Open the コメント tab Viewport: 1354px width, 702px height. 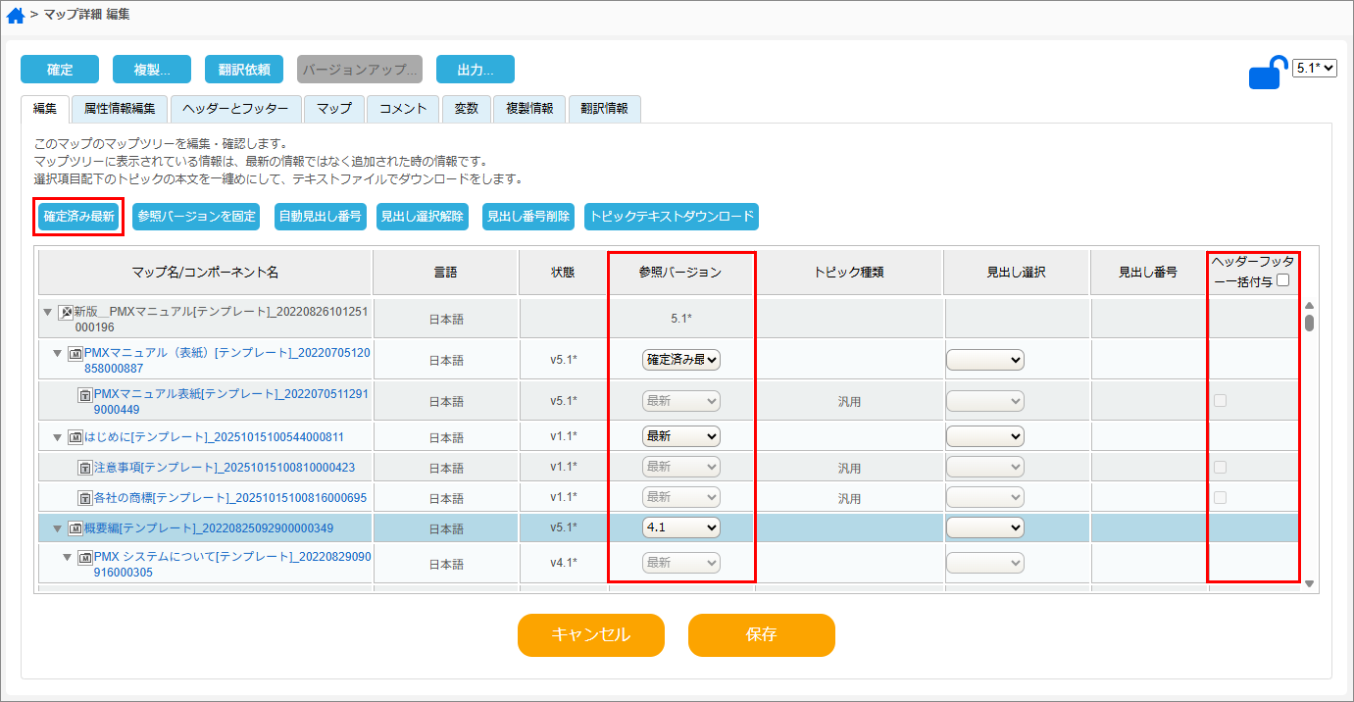(402, 109)
